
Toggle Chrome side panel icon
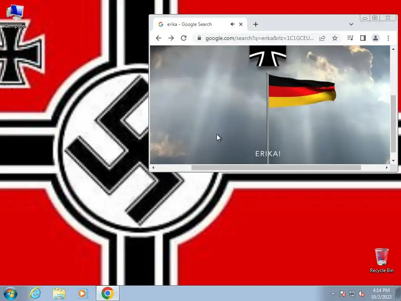363,38
